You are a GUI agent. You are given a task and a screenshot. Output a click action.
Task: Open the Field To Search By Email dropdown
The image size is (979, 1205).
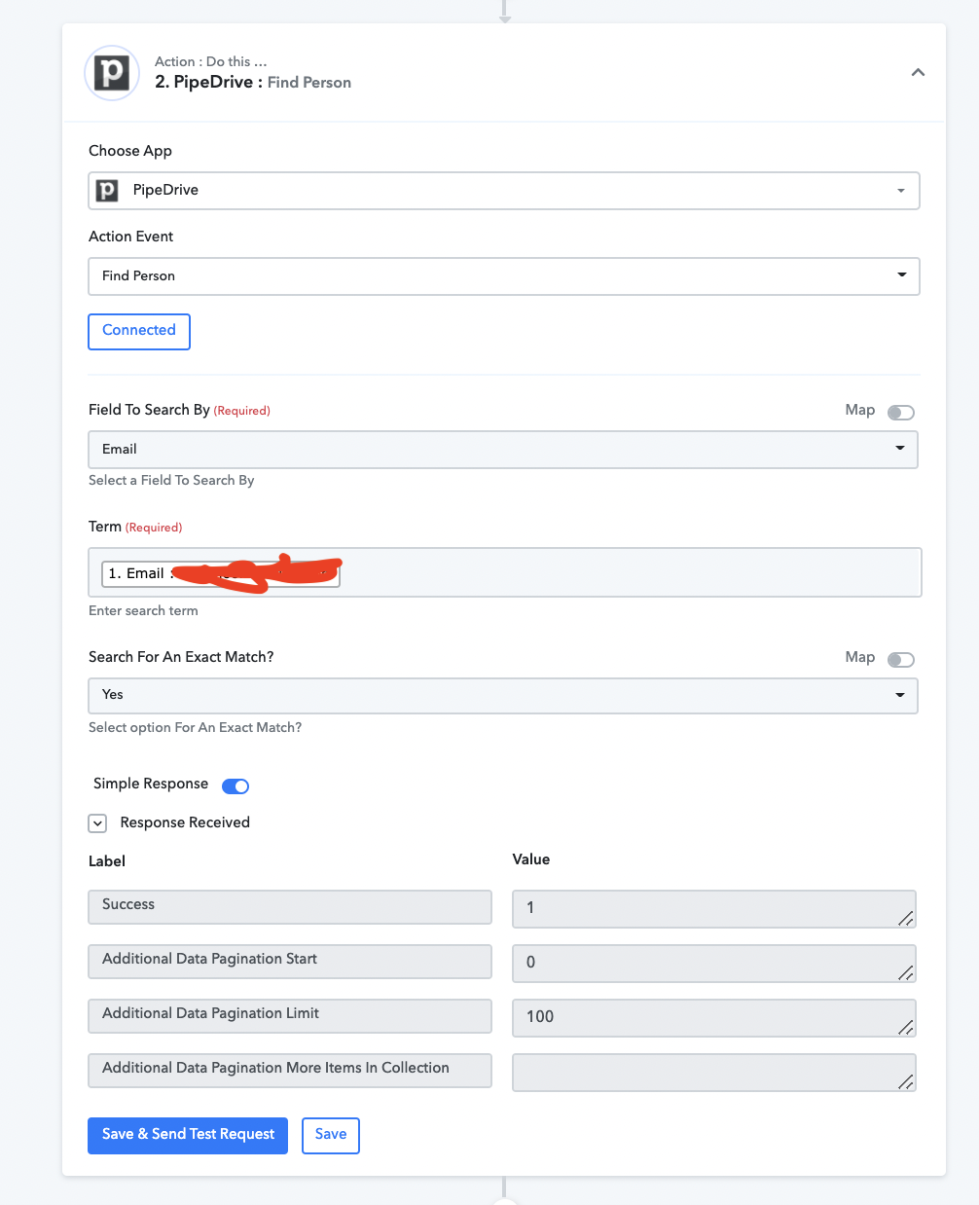503,450
